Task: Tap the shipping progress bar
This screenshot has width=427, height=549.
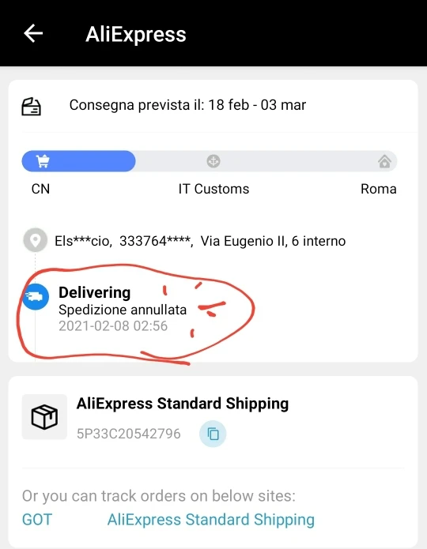Action: (210, 161)
